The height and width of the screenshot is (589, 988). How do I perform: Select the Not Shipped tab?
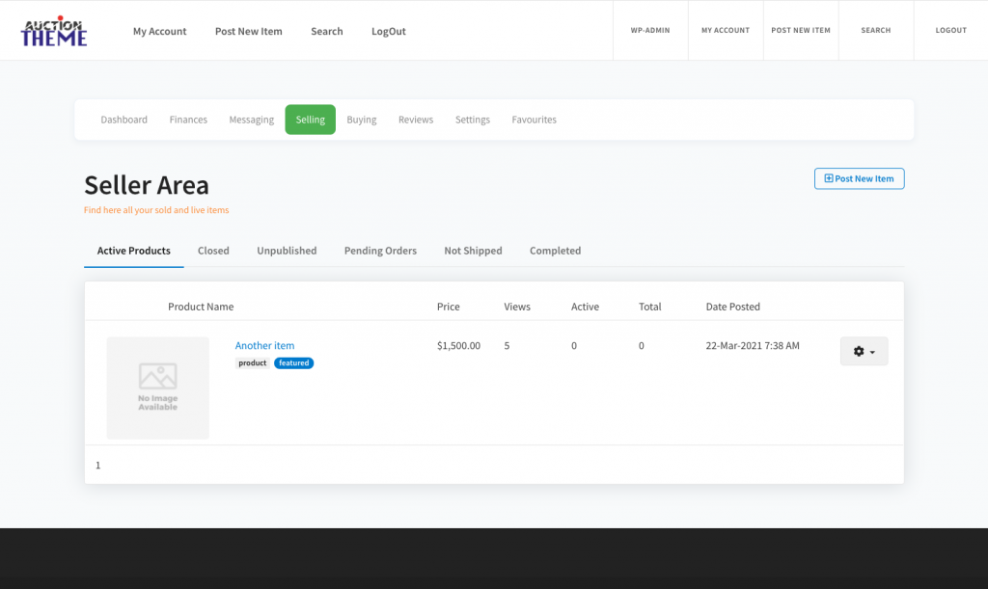[473, 251]
